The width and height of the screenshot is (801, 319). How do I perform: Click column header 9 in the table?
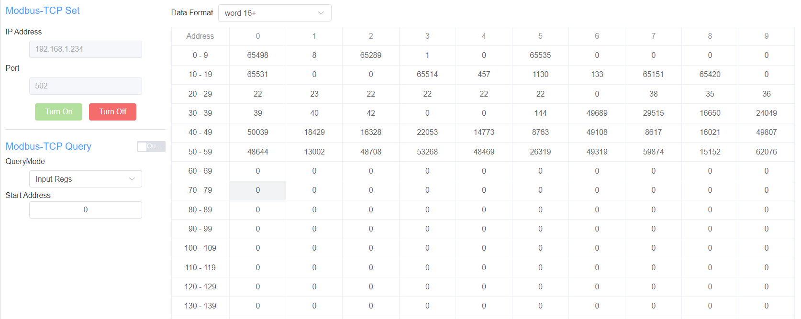click(766, 36)
